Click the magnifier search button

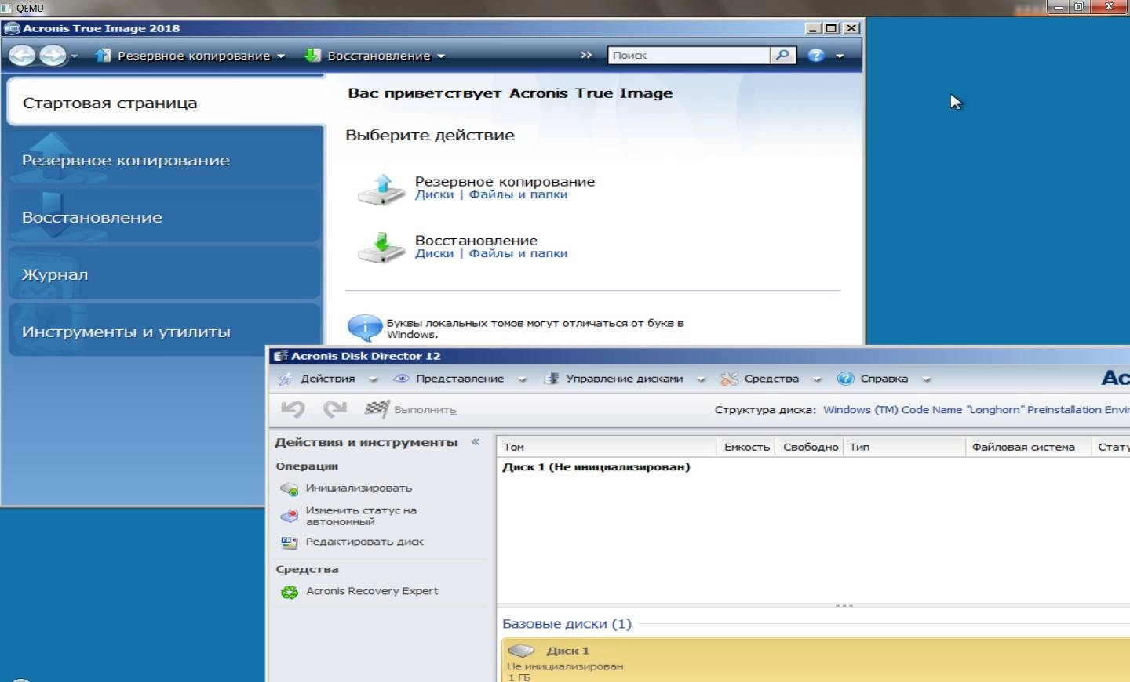pyautogui.click(x=782, y=55)
